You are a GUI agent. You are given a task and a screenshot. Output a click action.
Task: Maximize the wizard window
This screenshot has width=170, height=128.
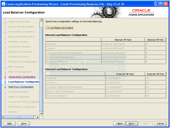(x=161, y=4)
